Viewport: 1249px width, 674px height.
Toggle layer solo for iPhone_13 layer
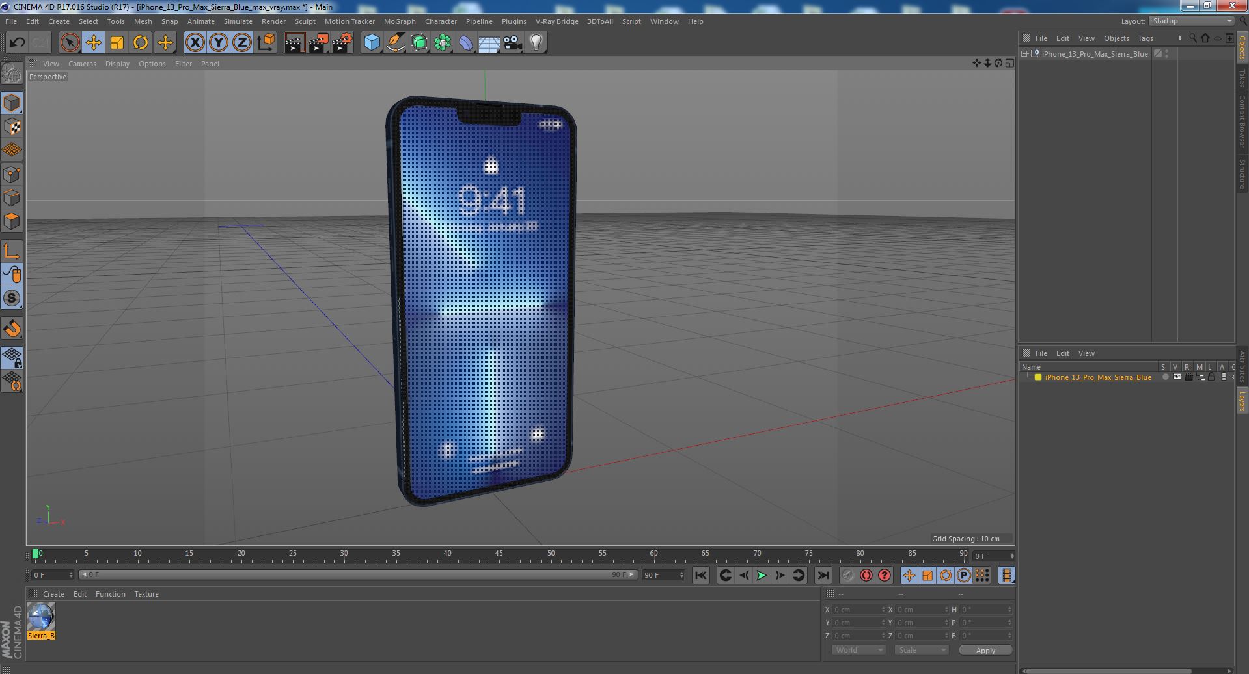[1164, 377]
